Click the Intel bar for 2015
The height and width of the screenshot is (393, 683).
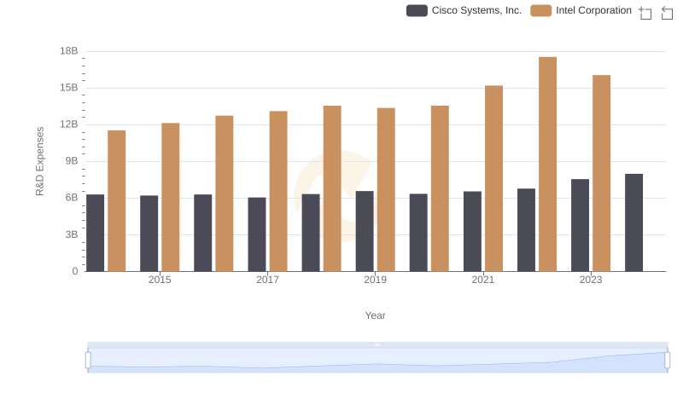(x=170, y=198)
